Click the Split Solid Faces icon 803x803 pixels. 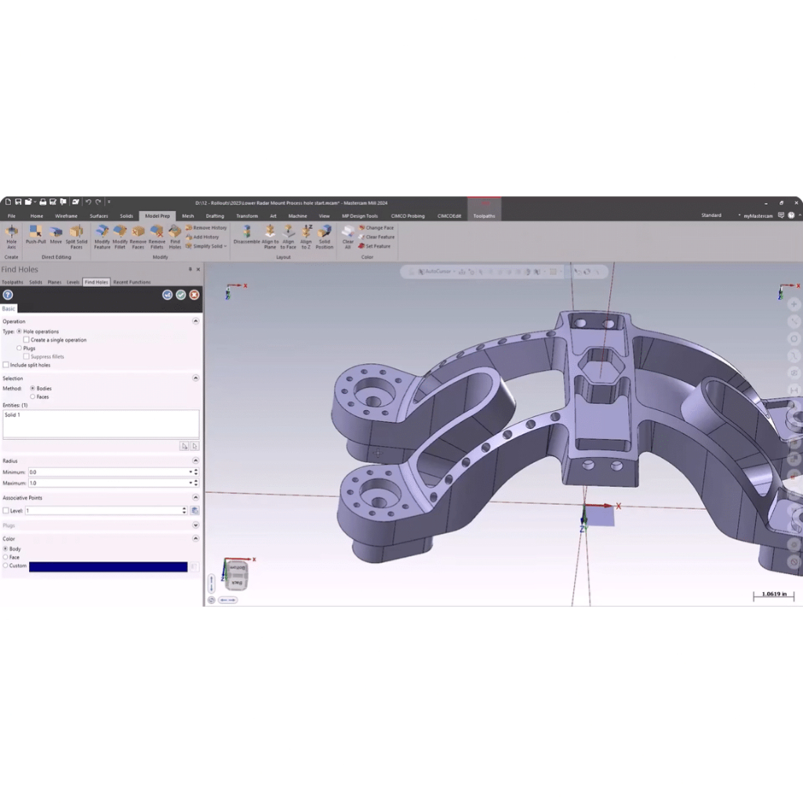tap(76, 235)
